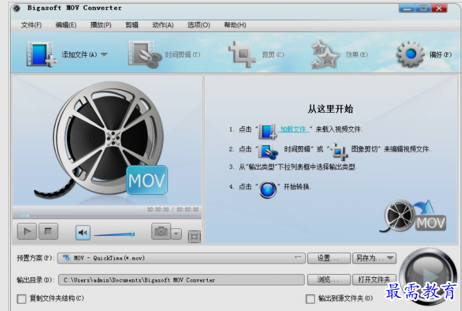Click the Bigasoft app icon in title bar

pyautogui.click(x=17, y=8)
